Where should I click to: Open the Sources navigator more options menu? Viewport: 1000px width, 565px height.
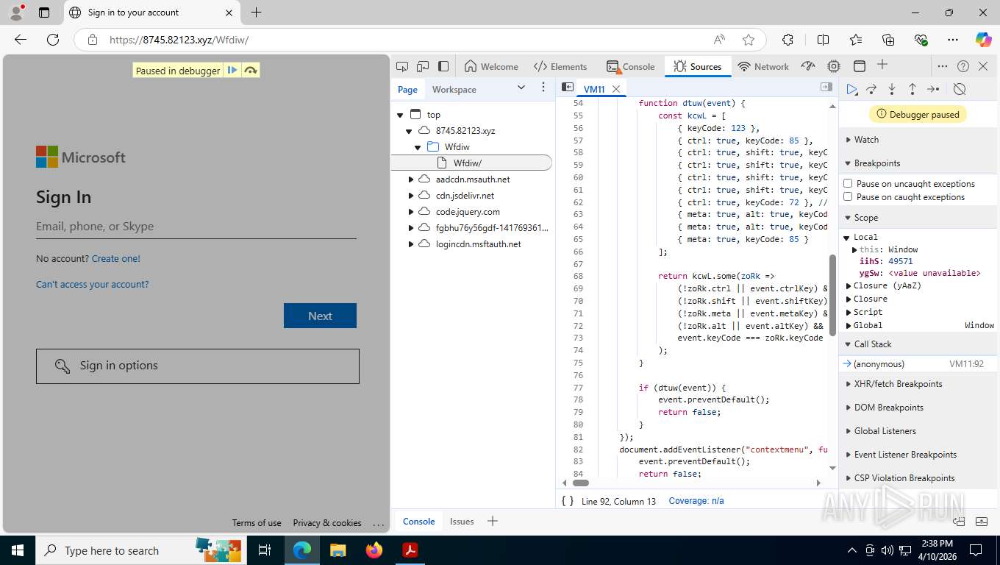point(543,88)
